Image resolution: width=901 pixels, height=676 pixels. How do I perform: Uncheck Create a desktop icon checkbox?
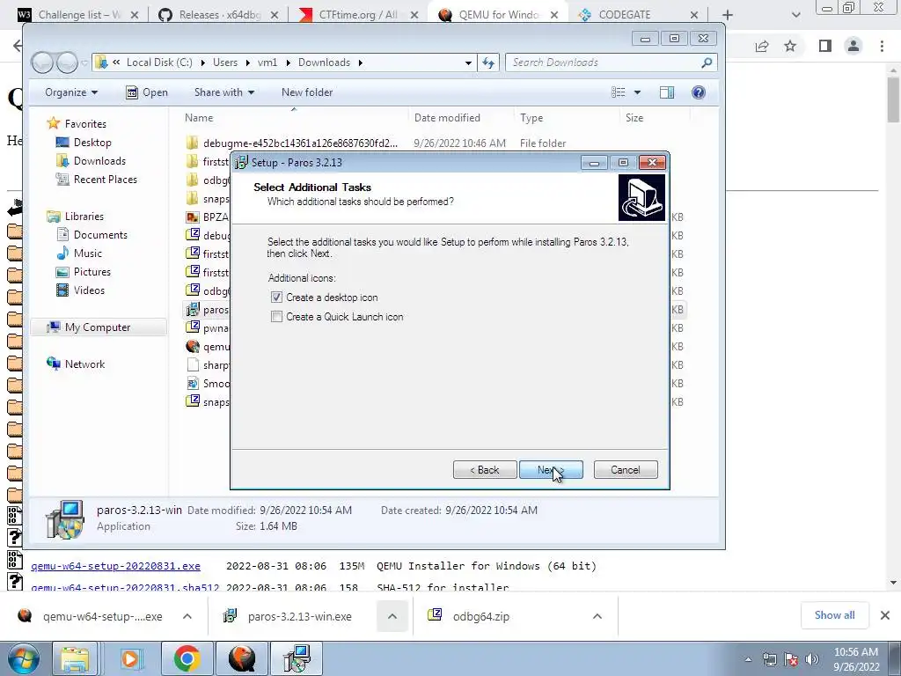click(276, 298)
